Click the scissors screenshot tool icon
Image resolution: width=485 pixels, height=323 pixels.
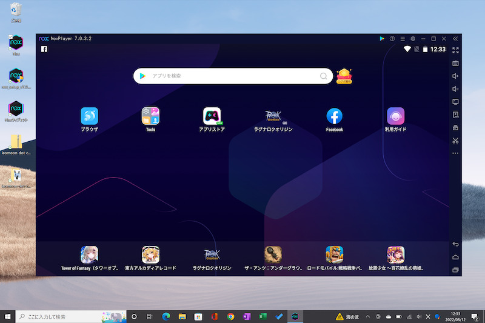point(455,141)
